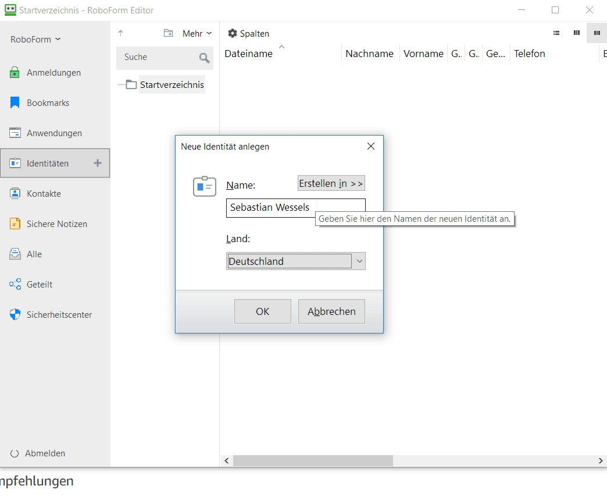
Task: Click the RoboForm logo in title bar
Action: (10, 10)
